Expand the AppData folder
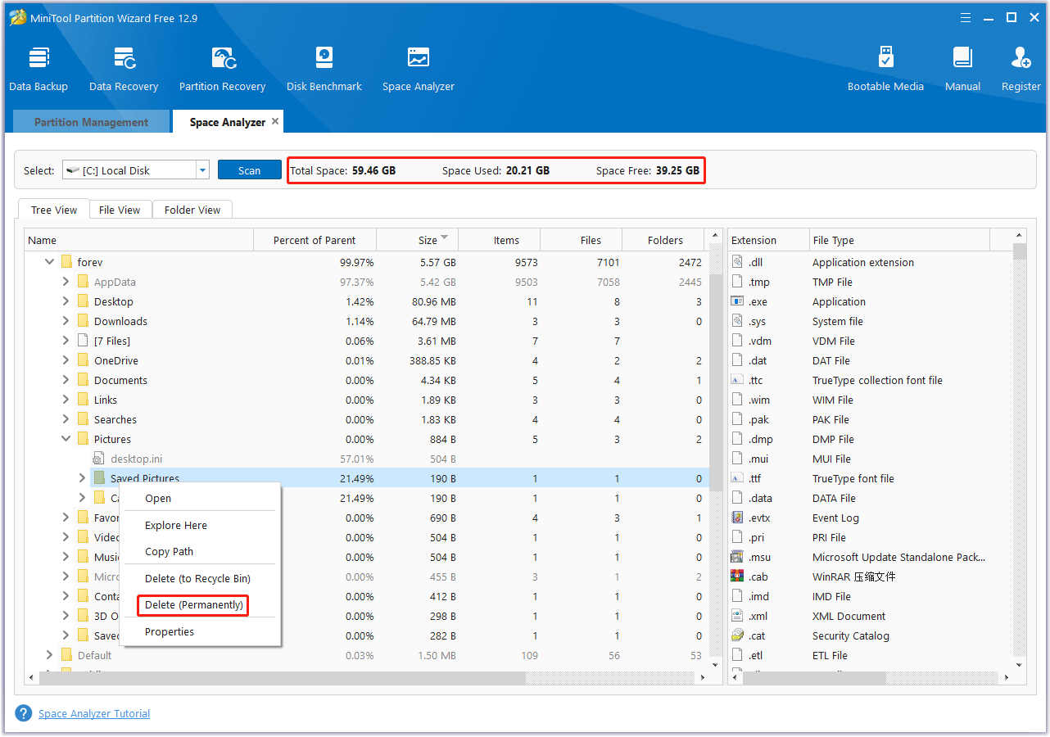The height and width of the screenshot is (737, 1050). pyautogui.click(x=66, y=282)
